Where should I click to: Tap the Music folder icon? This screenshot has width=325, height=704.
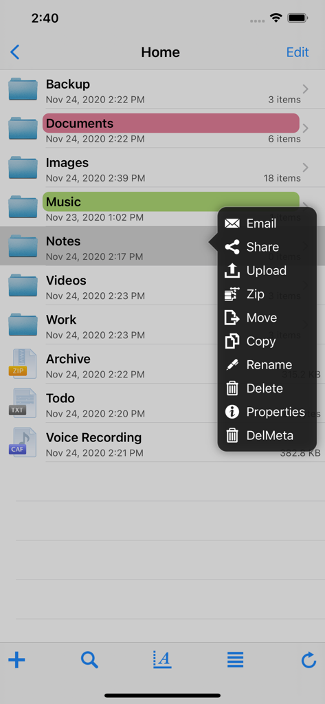[x=23, y=206]
